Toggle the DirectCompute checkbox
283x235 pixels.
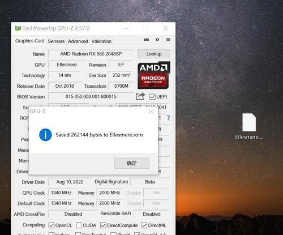103,225
